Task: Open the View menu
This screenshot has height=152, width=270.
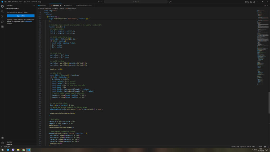Action: tap(21, 2)
